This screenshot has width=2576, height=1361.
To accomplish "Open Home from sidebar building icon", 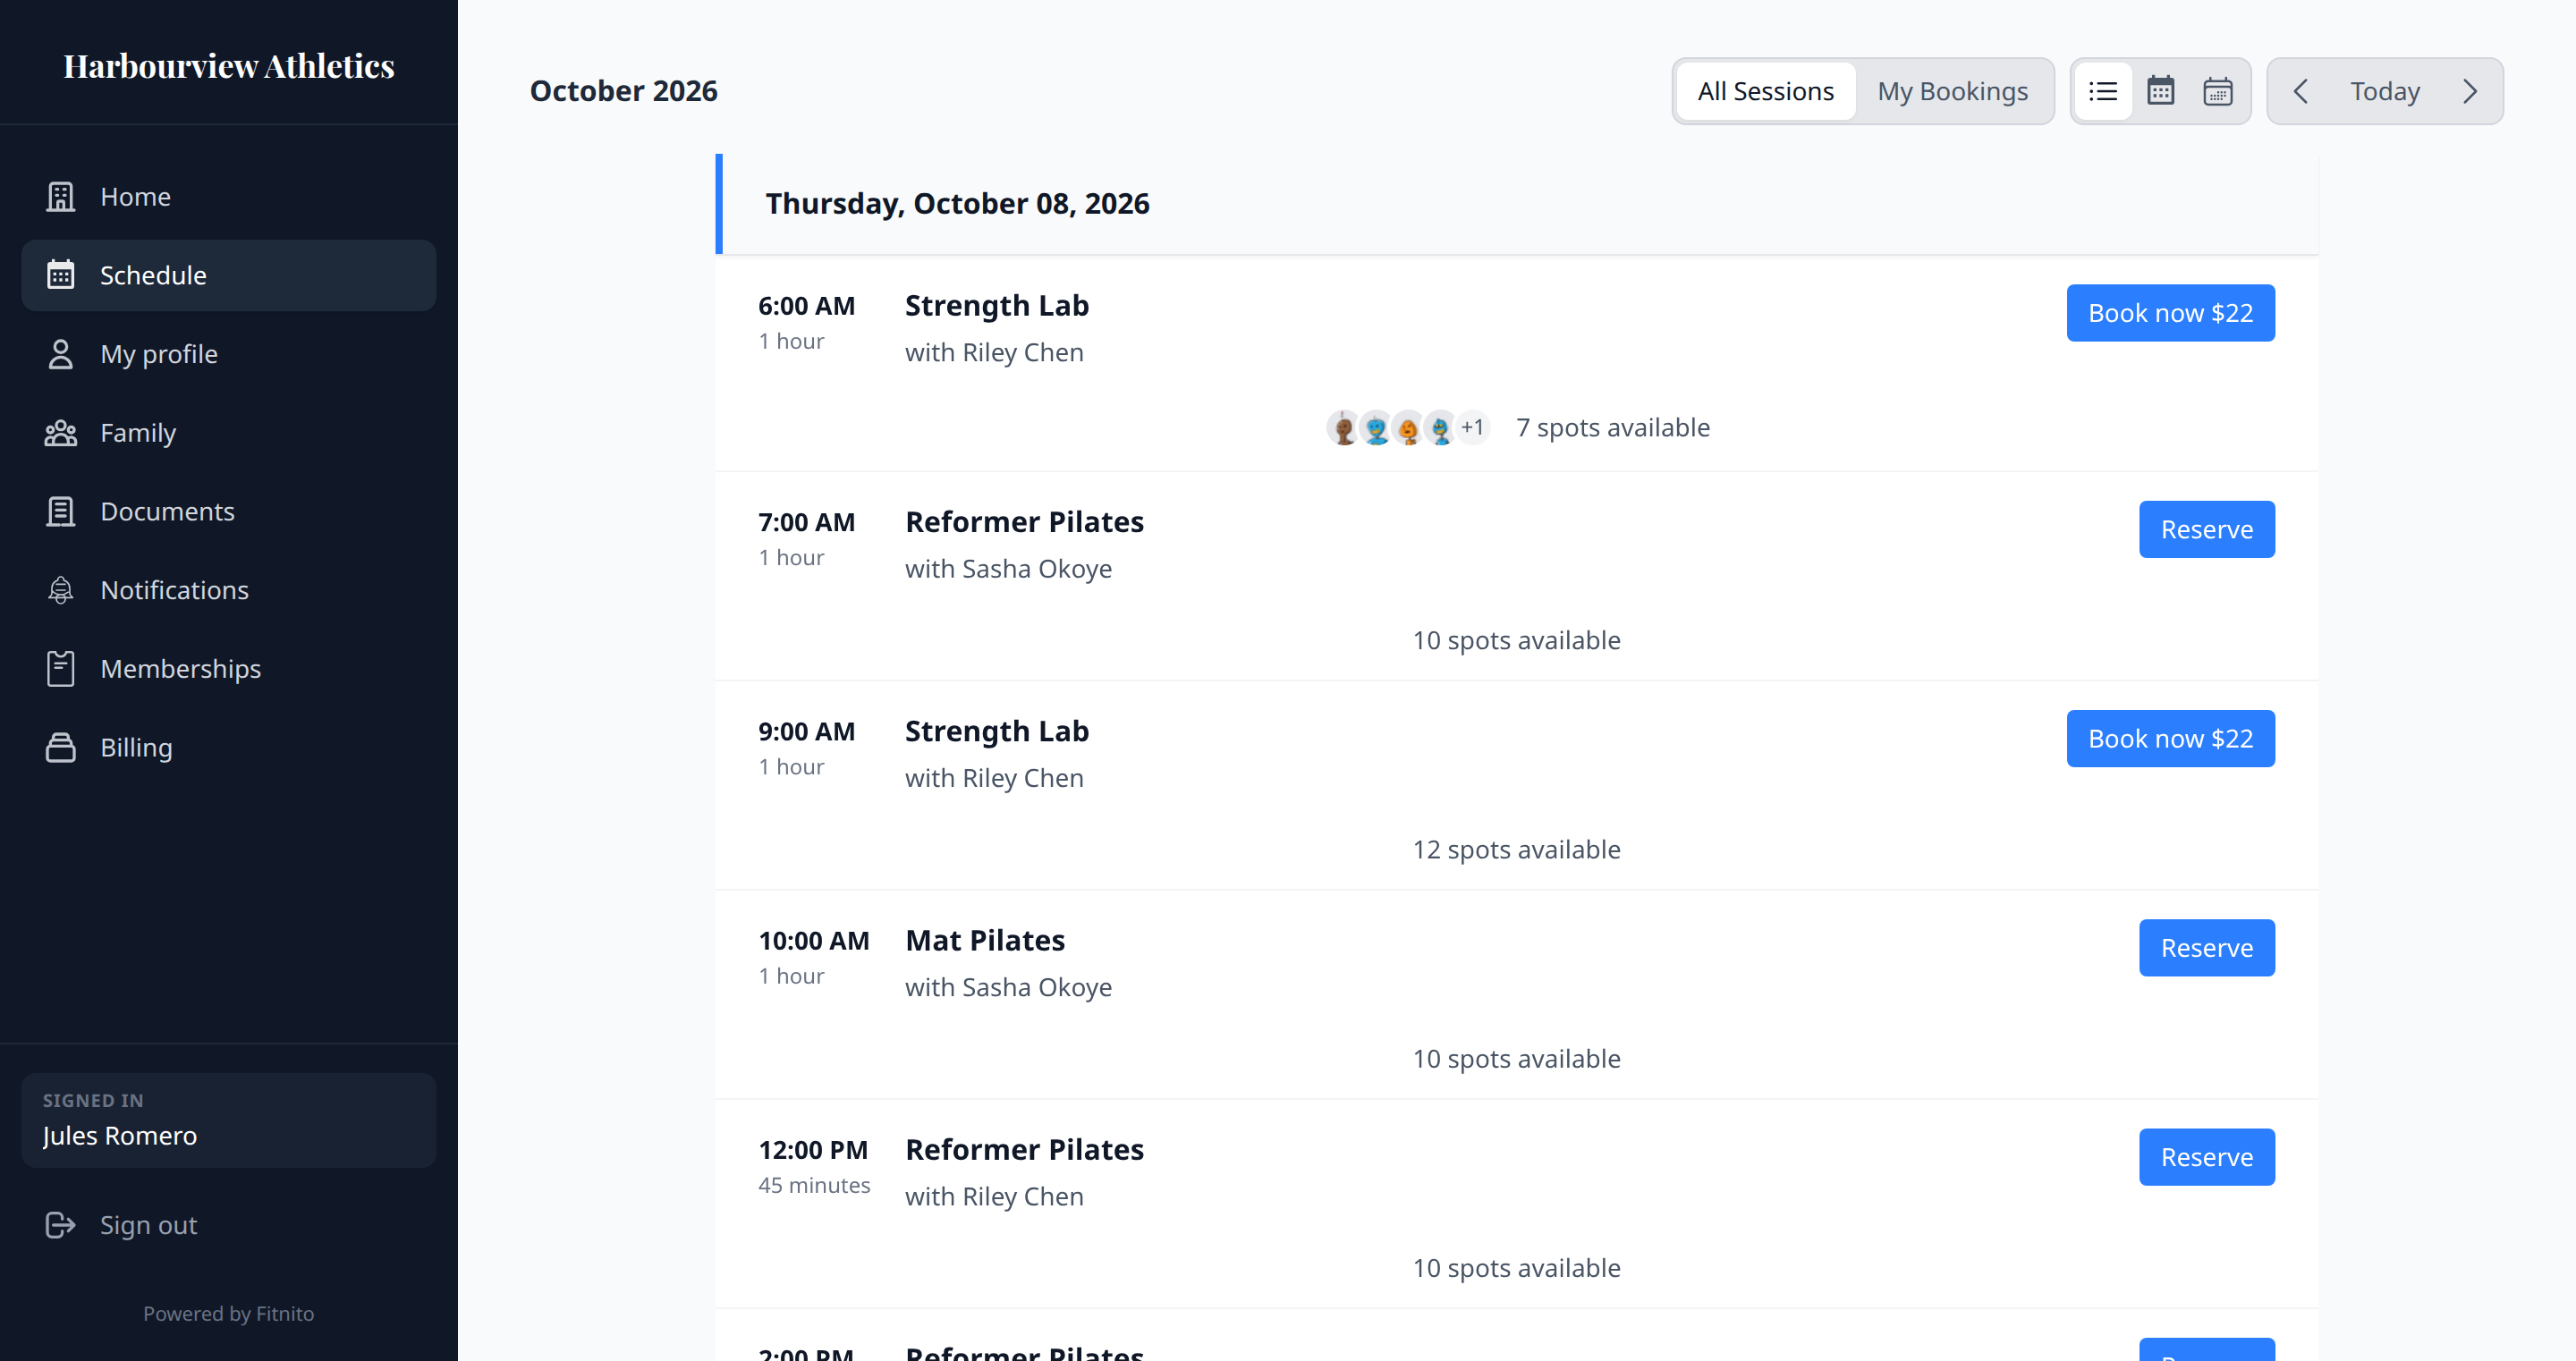I will click(61, 197).
